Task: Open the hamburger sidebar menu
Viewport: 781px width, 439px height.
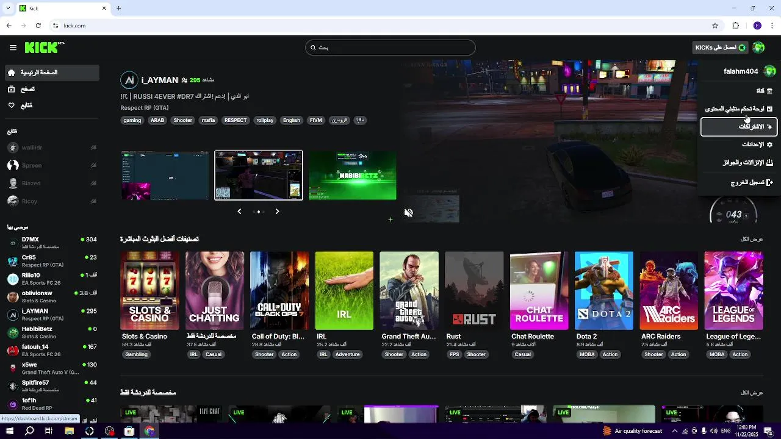Action: [x=13, y=48]
